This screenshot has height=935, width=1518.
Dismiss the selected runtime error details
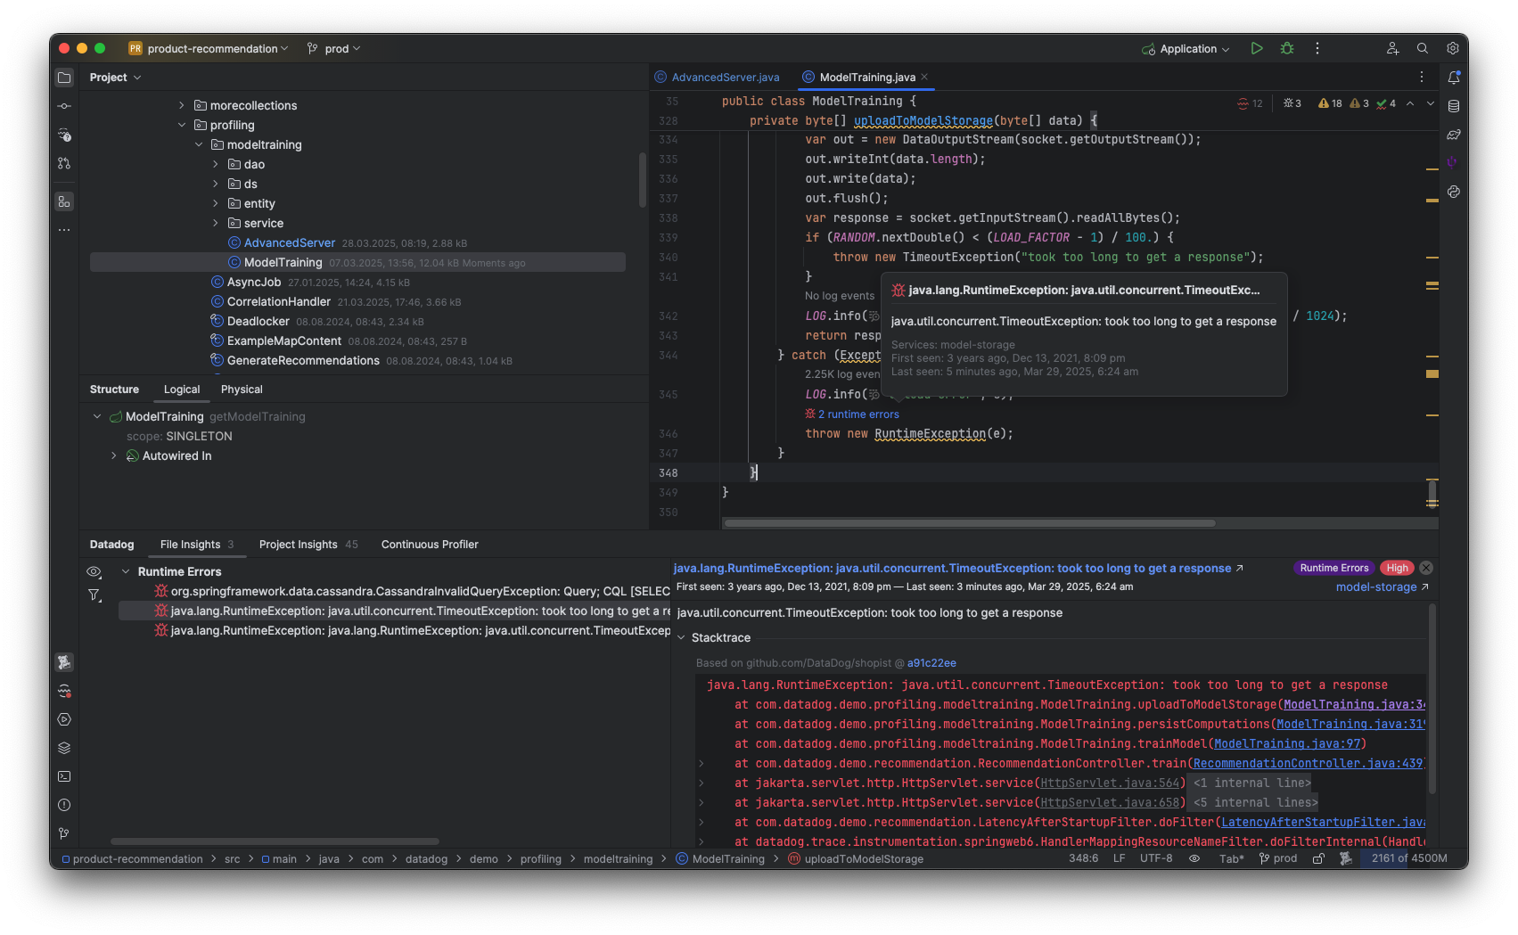pyautogui.click(x=1426, y=568)
